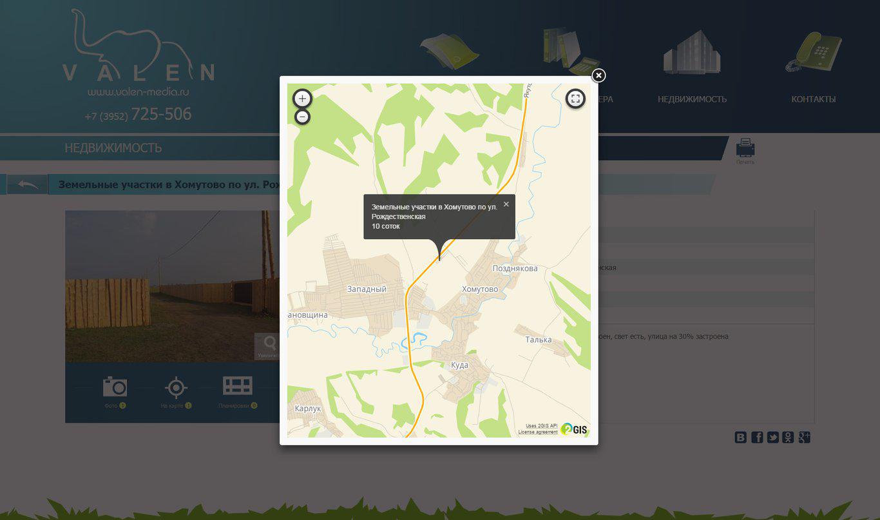Share on VKontakte
Screen dimensions: 880x520
click(741, 438)
